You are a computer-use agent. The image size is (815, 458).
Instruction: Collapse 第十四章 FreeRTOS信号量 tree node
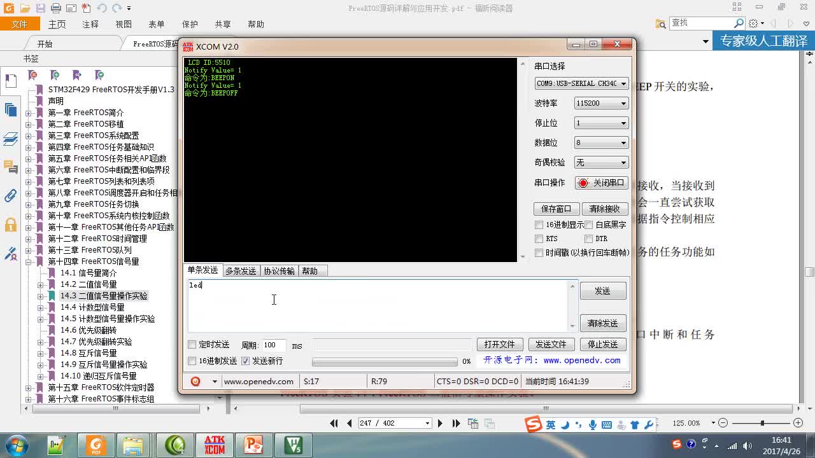[x=28, y=261]
